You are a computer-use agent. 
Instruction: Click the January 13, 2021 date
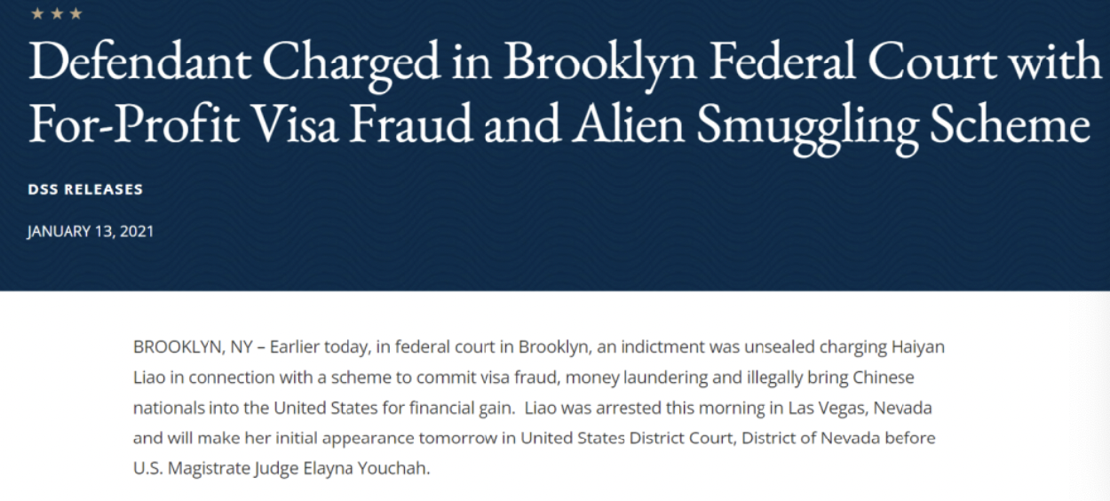[91, 231]
